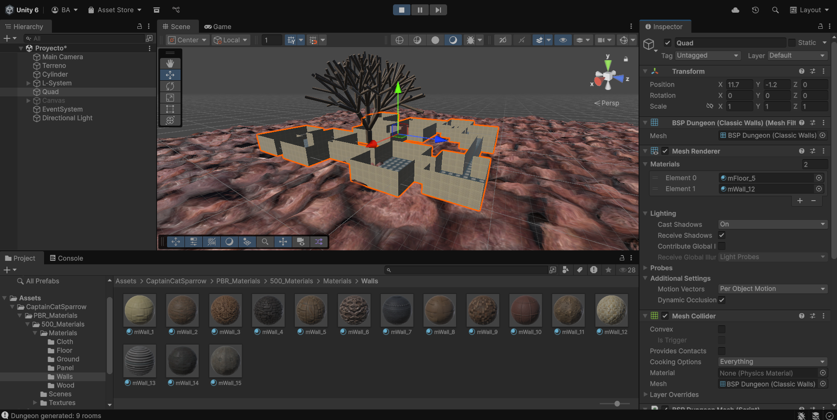Switch to the Game tab
This screenshot has height=420, width=837.
coord(218,27)
